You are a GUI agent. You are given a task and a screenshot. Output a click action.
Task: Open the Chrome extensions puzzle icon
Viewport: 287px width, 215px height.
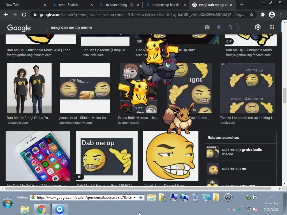[263, 15]
